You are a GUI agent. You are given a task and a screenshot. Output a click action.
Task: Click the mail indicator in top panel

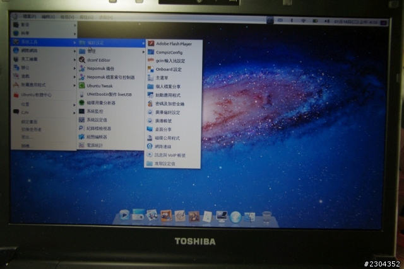[280, 20]
